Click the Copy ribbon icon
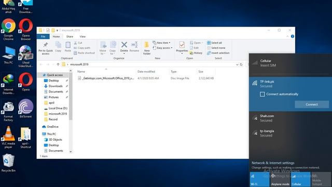Image resolution: width=332 pixels, height=187 pixels. pos(58,45)
